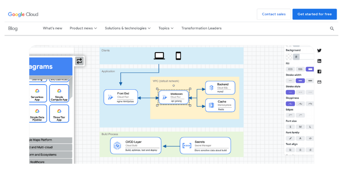Choose sharp Edges option
343x171 pixels.
click(x=290, y=115)
